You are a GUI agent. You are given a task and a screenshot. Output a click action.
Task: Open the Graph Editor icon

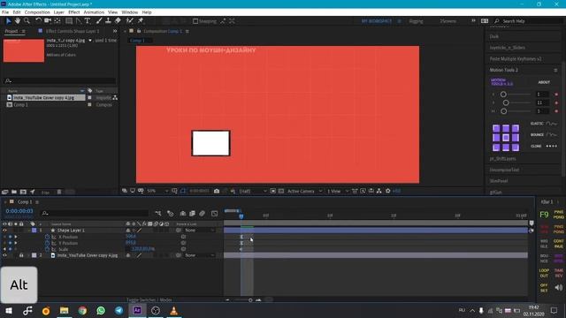(x=214, y=214)
